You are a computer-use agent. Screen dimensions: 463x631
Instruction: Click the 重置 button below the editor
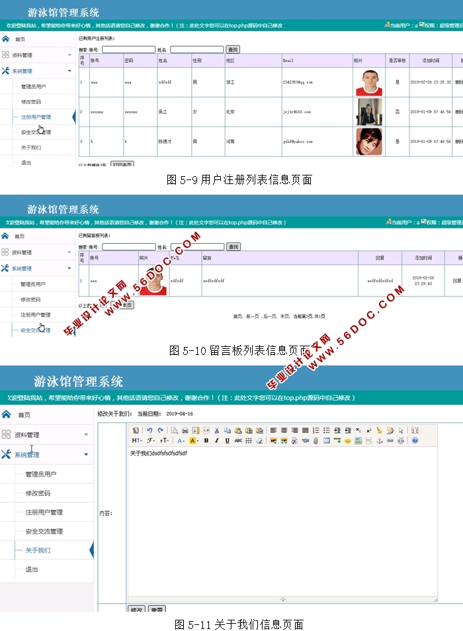(x=156, y=609)
